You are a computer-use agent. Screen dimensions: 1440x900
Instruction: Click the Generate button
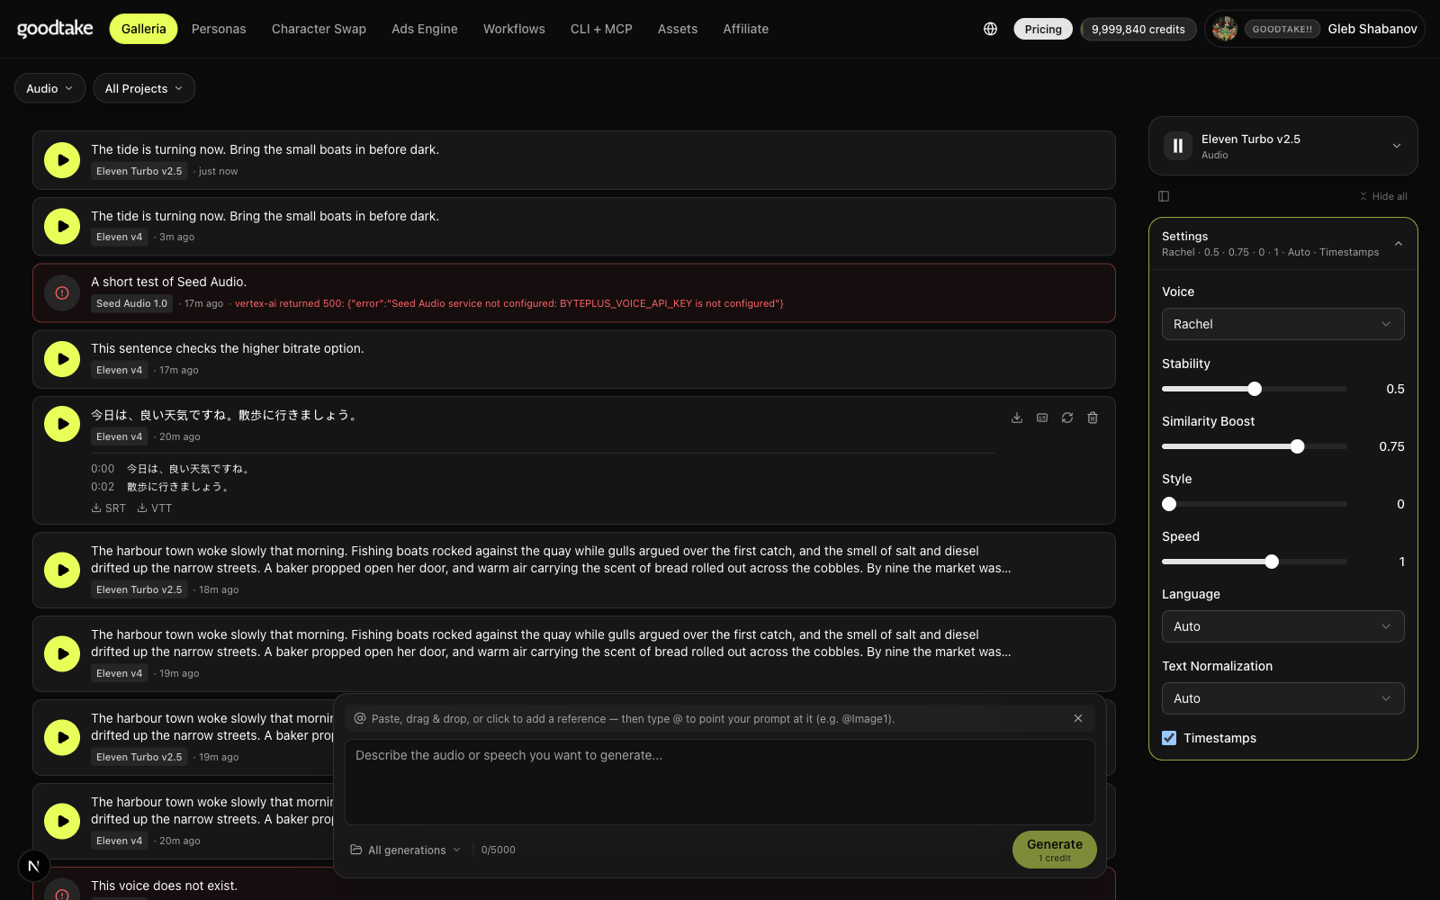point(1055,850)
